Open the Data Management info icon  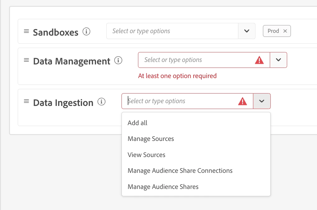click(118, 60)
